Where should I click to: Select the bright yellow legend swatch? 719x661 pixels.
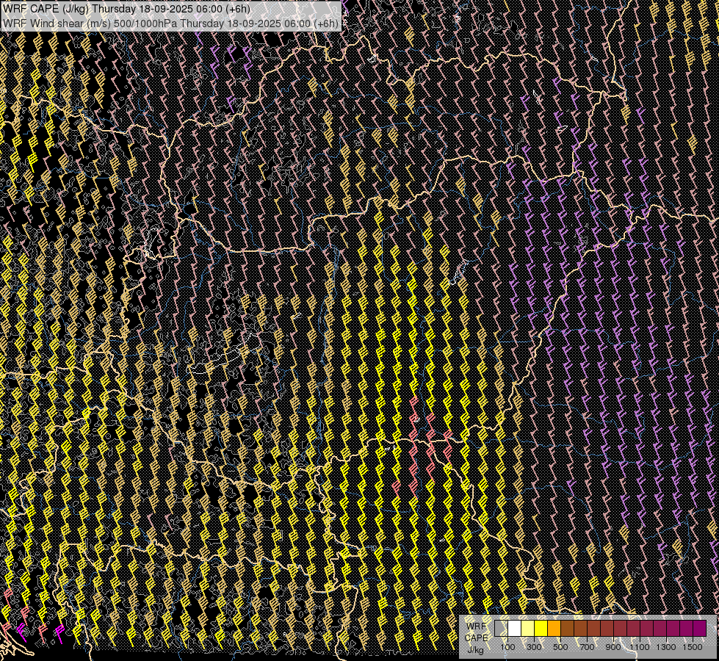click(x=541, y=629)
